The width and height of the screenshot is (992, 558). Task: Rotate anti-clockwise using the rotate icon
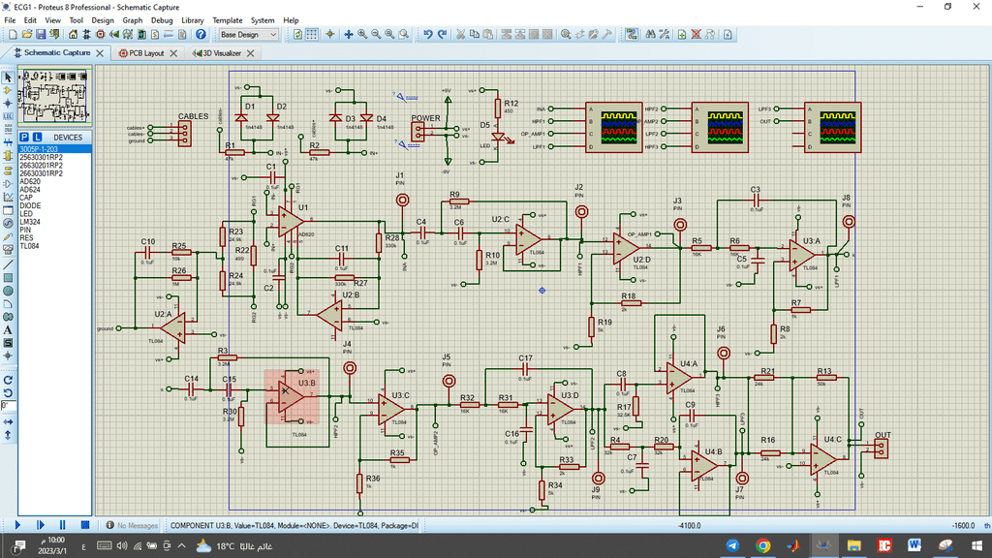(8, 393)
